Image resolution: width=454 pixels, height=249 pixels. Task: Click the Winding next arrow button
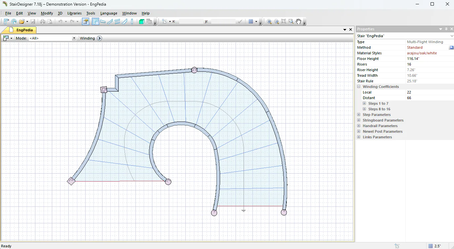[99, 38]
